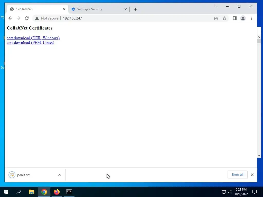The image size is (263, 197).
Task: Open the Chrome profile menu
Action: click(x=243, y=18)
